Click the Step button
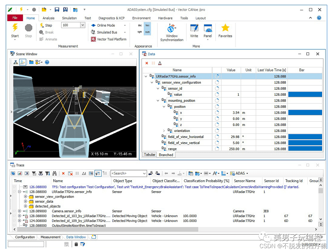332x252 pixels. point(46,25)
